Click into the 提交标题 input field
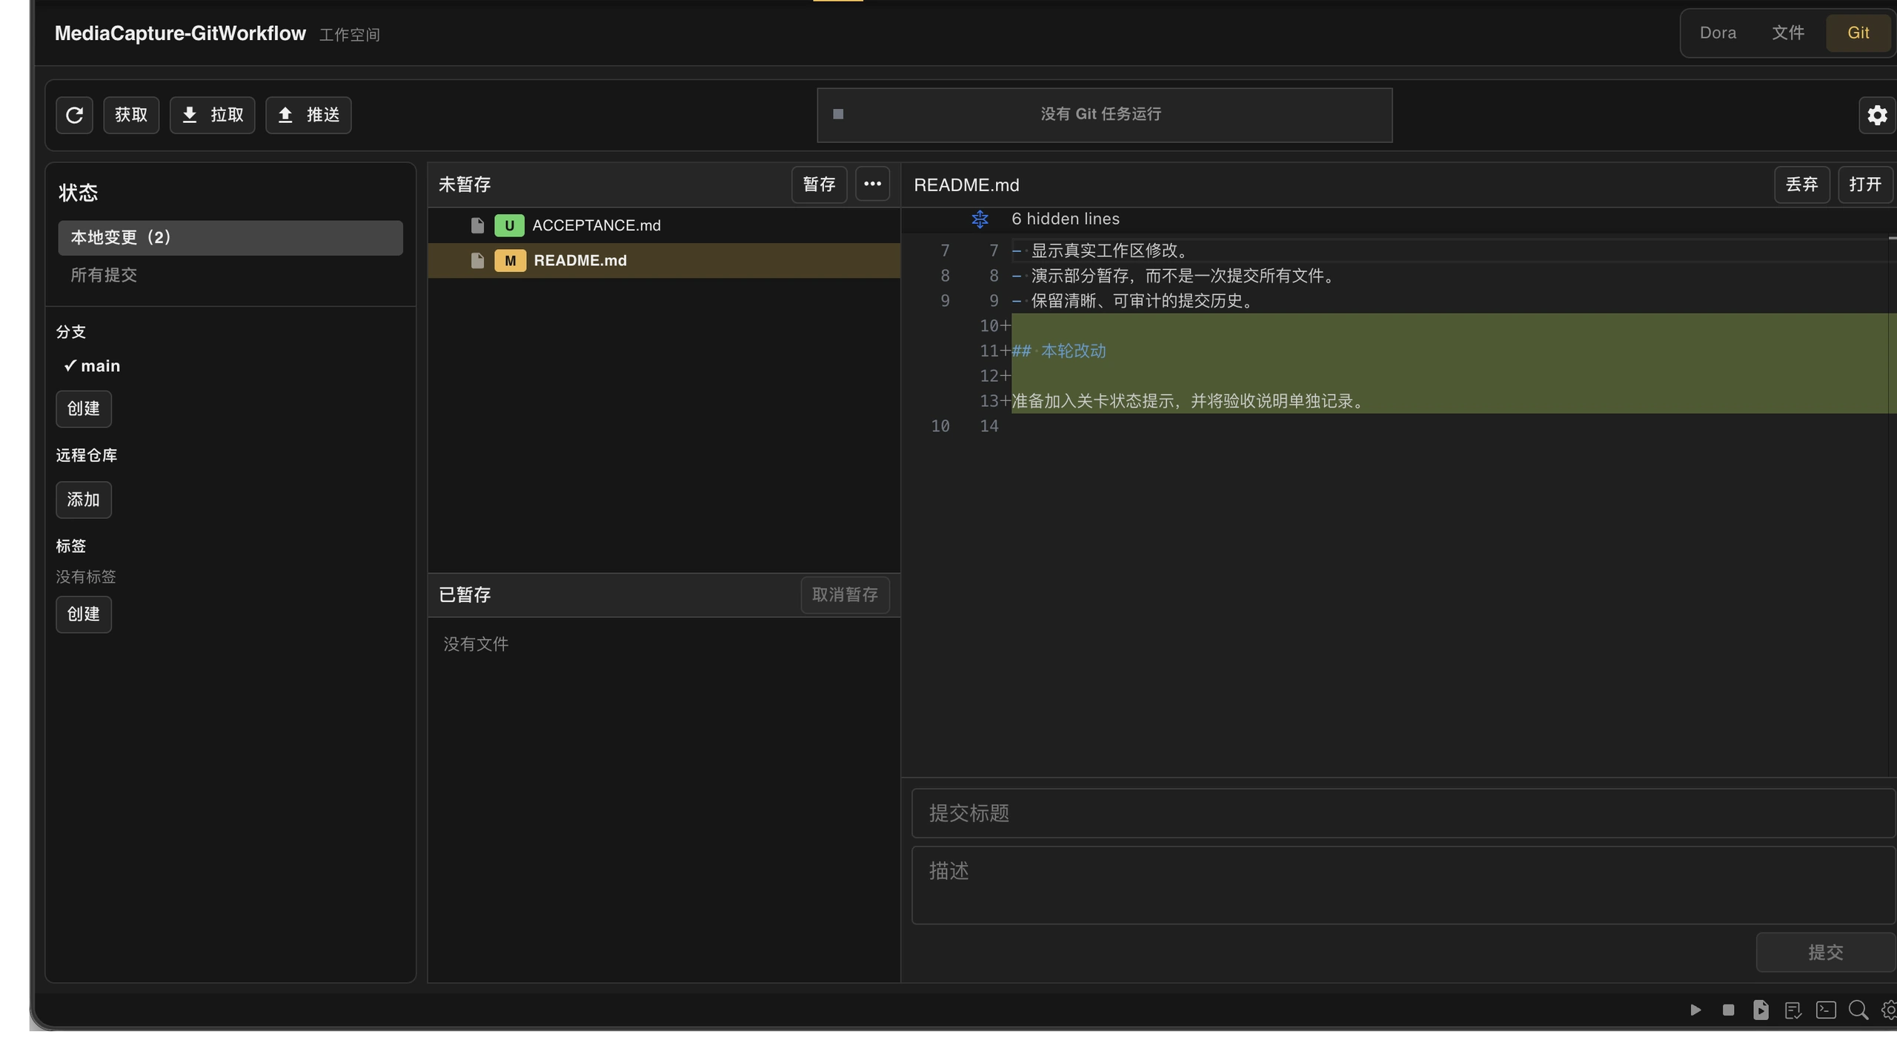Viewport: 1897px width, 1040px height. coord(1403,813)
